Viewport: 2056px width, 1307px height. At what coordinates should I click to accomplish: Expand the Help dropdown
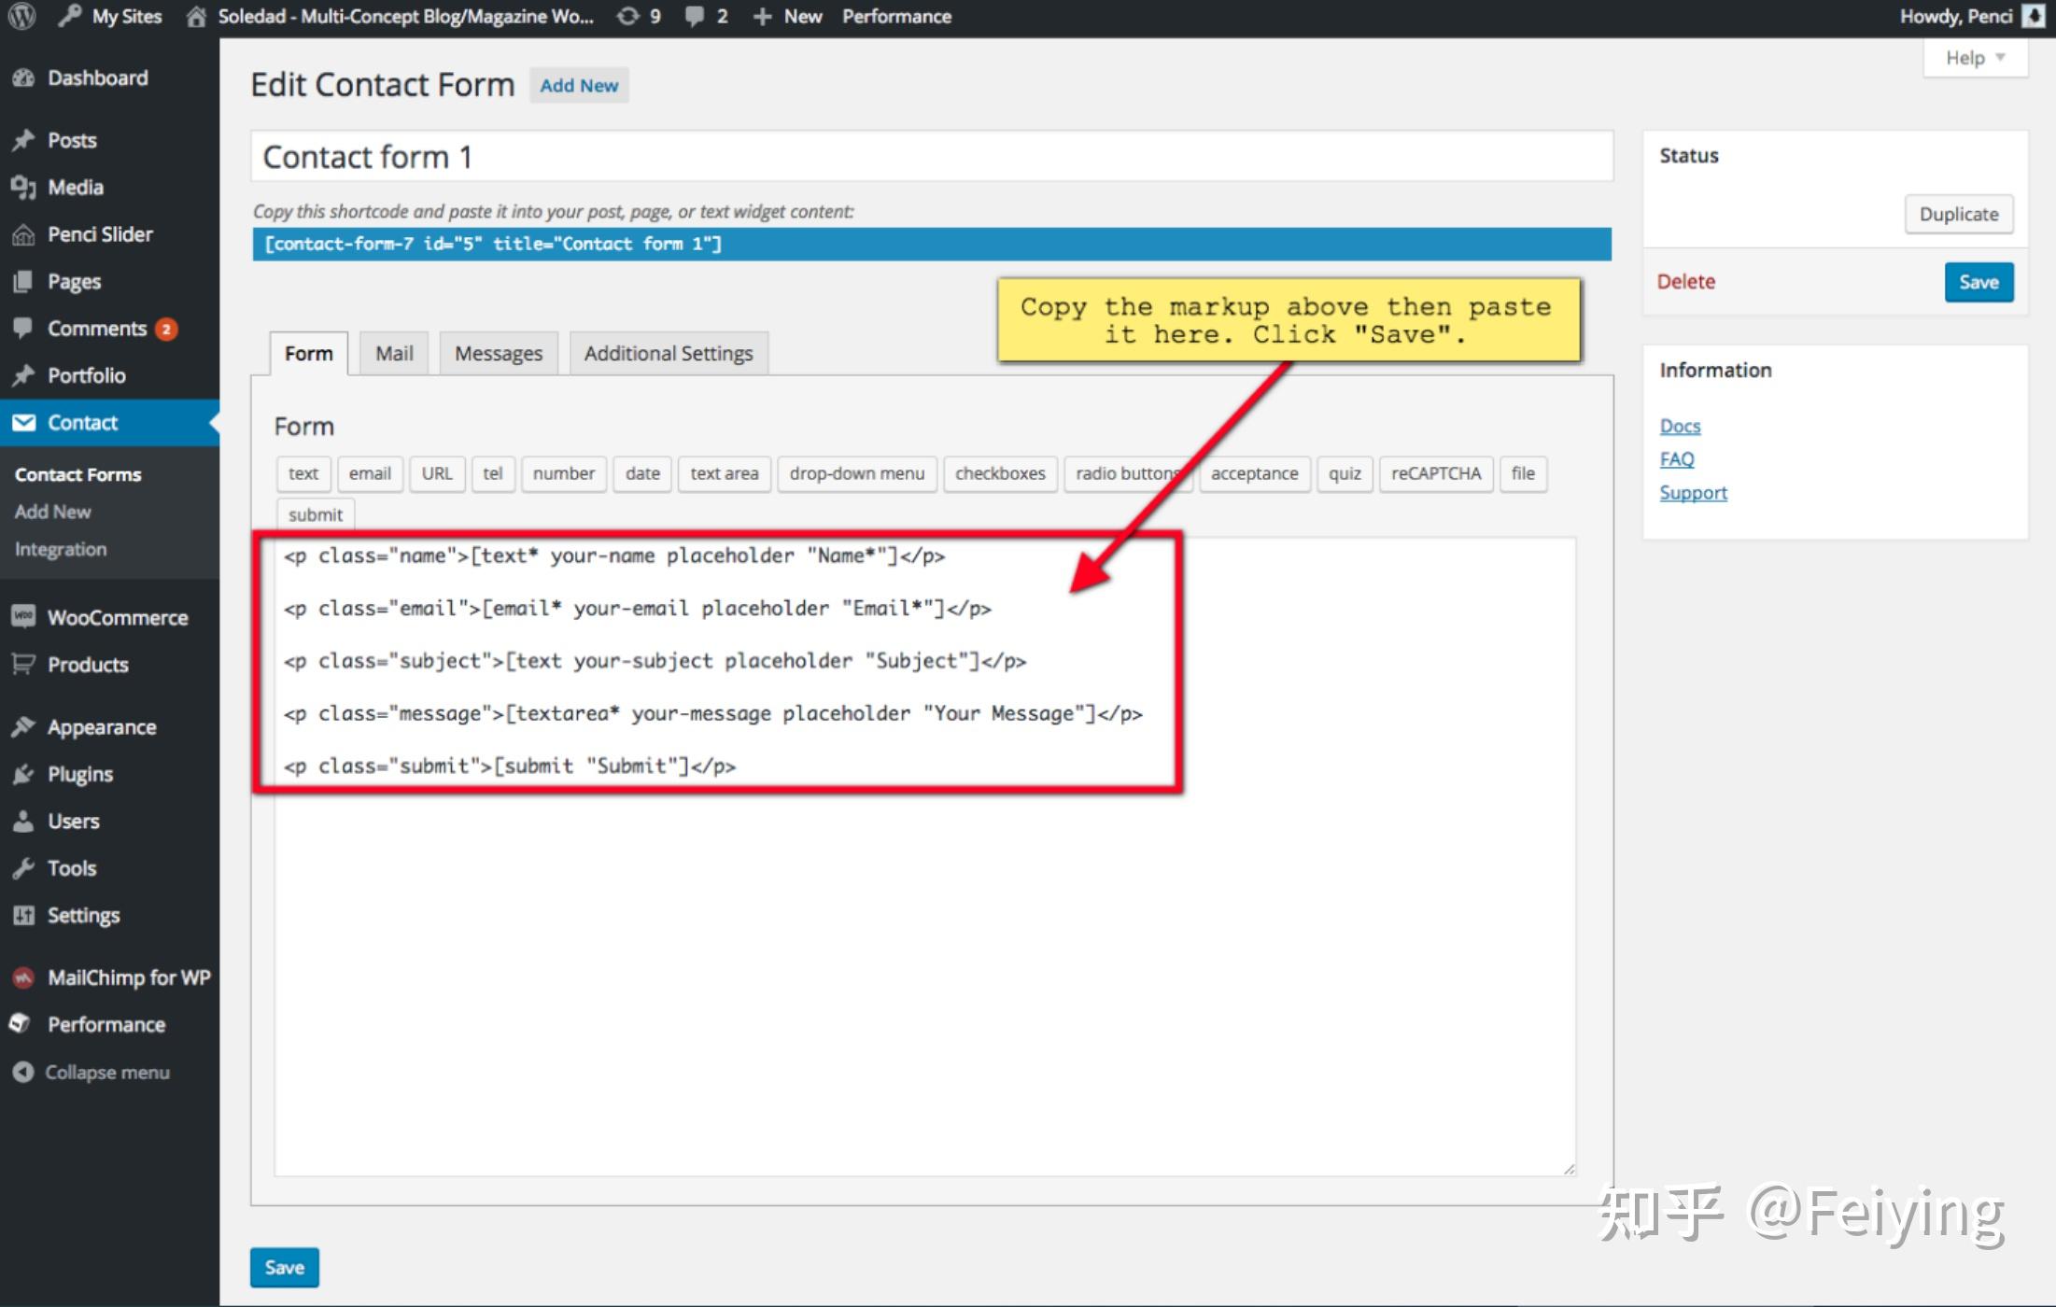(x=1973, y=57)
